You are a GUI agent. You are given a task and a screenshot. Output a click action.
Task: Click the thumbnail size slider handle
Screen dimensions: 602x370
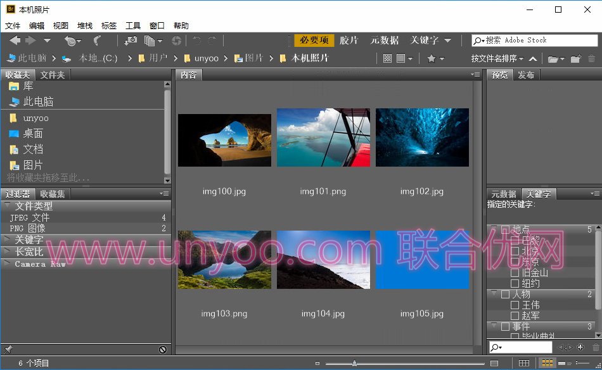[x=354, y=363]
